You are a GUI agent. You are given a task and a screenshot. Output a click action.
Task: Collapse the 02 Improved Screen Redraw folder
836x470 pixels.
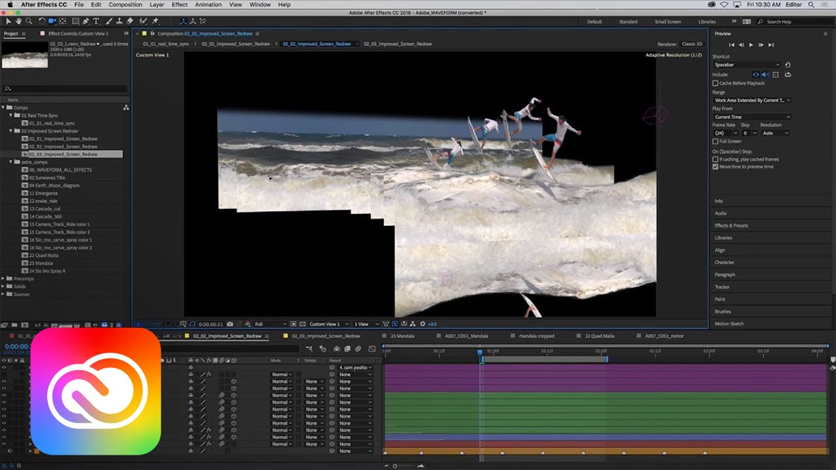pos(11,131)
